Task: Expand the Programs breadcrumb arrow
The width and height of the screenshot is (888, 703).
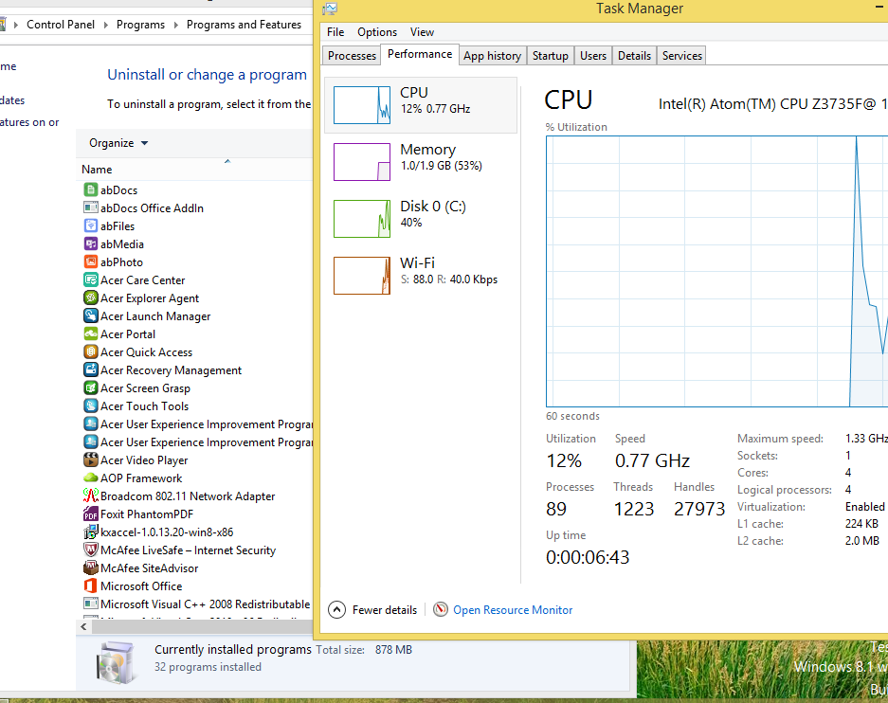Action: [176, 25]
